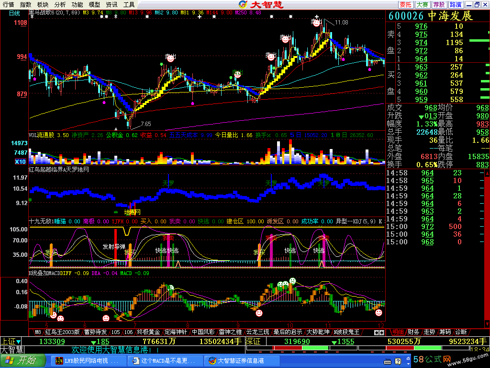The height and width of the screenshot is (368, 490).
Task: Click sell level 5 price 976
Action: pyautogui.click(x=421, y=26)
